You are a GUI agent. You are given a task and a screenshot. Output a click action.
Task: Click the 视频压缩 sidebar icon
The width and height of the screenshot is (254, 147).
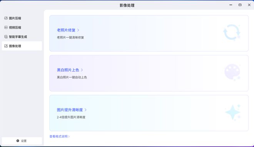(6, 27)
